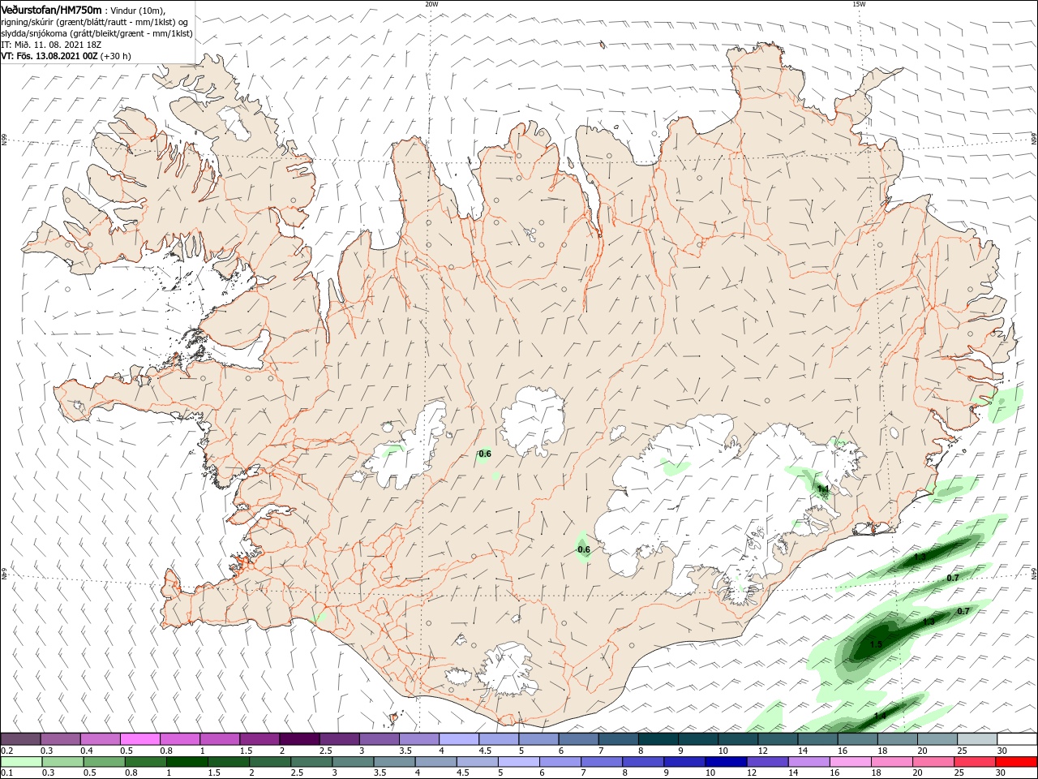This screenshot has height=779, width=1038.
Task: Select the 'IT: Mið. 11. 08. 2021 18Z' line
Action: pyautogui.click(x=50, y=45)
